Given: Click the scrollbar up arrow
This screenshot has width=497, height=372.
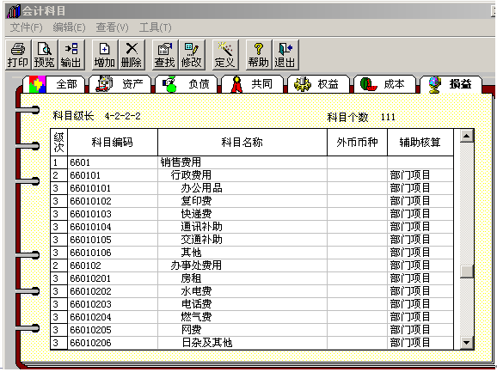Looking at the screenshot, I should pos(467,136).
